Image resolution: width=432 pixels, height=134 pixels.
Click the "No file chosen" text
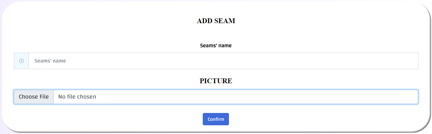click(77, 97)
